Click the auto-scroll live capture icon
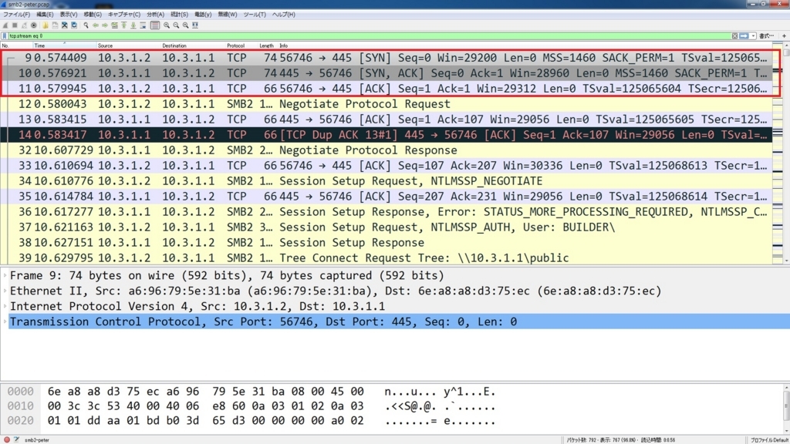Image resolution: width=790 pixels, height=444 pixels. (143, 25)
